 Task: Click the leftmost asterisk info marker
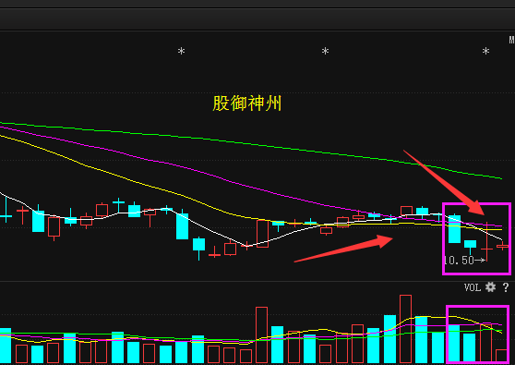click(x=181, y=52)
